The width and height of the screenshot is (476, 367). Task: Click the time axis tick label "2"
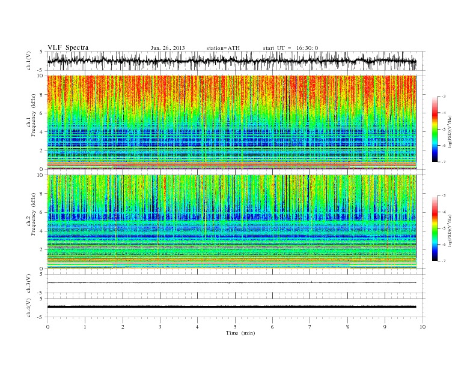(123, 327)
